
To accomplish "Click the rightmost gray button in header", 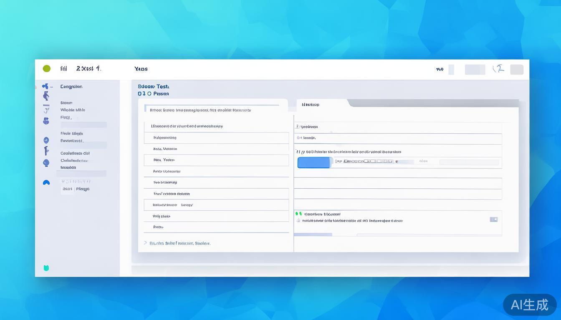I will (517, 70).
